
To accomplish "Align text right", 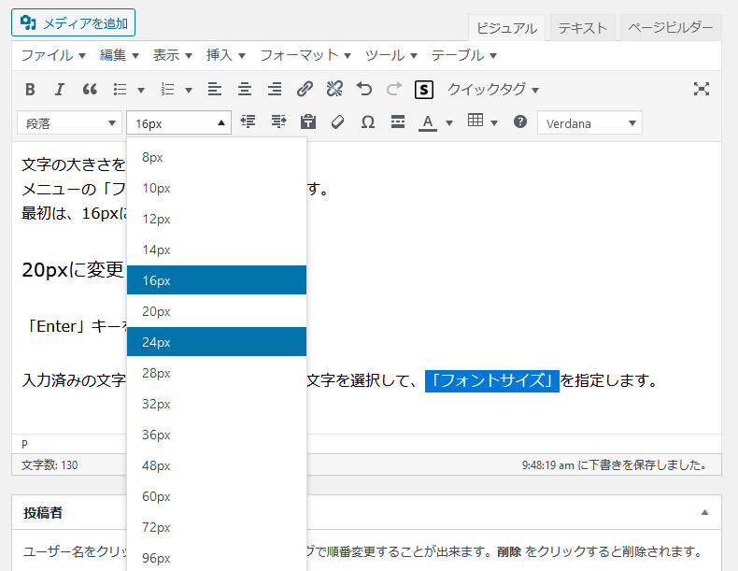I will (275, 89).
